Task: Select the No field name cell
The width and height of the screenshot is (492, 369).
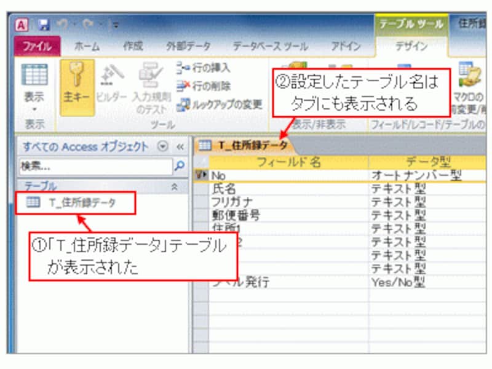Action: tap(288, 175)
